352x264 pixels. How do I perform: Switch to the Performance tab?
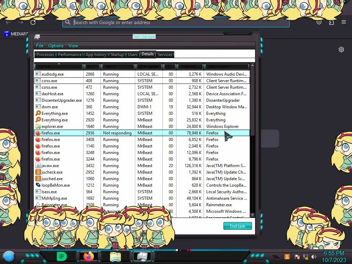pyautogui.click(x=70, y=55)
